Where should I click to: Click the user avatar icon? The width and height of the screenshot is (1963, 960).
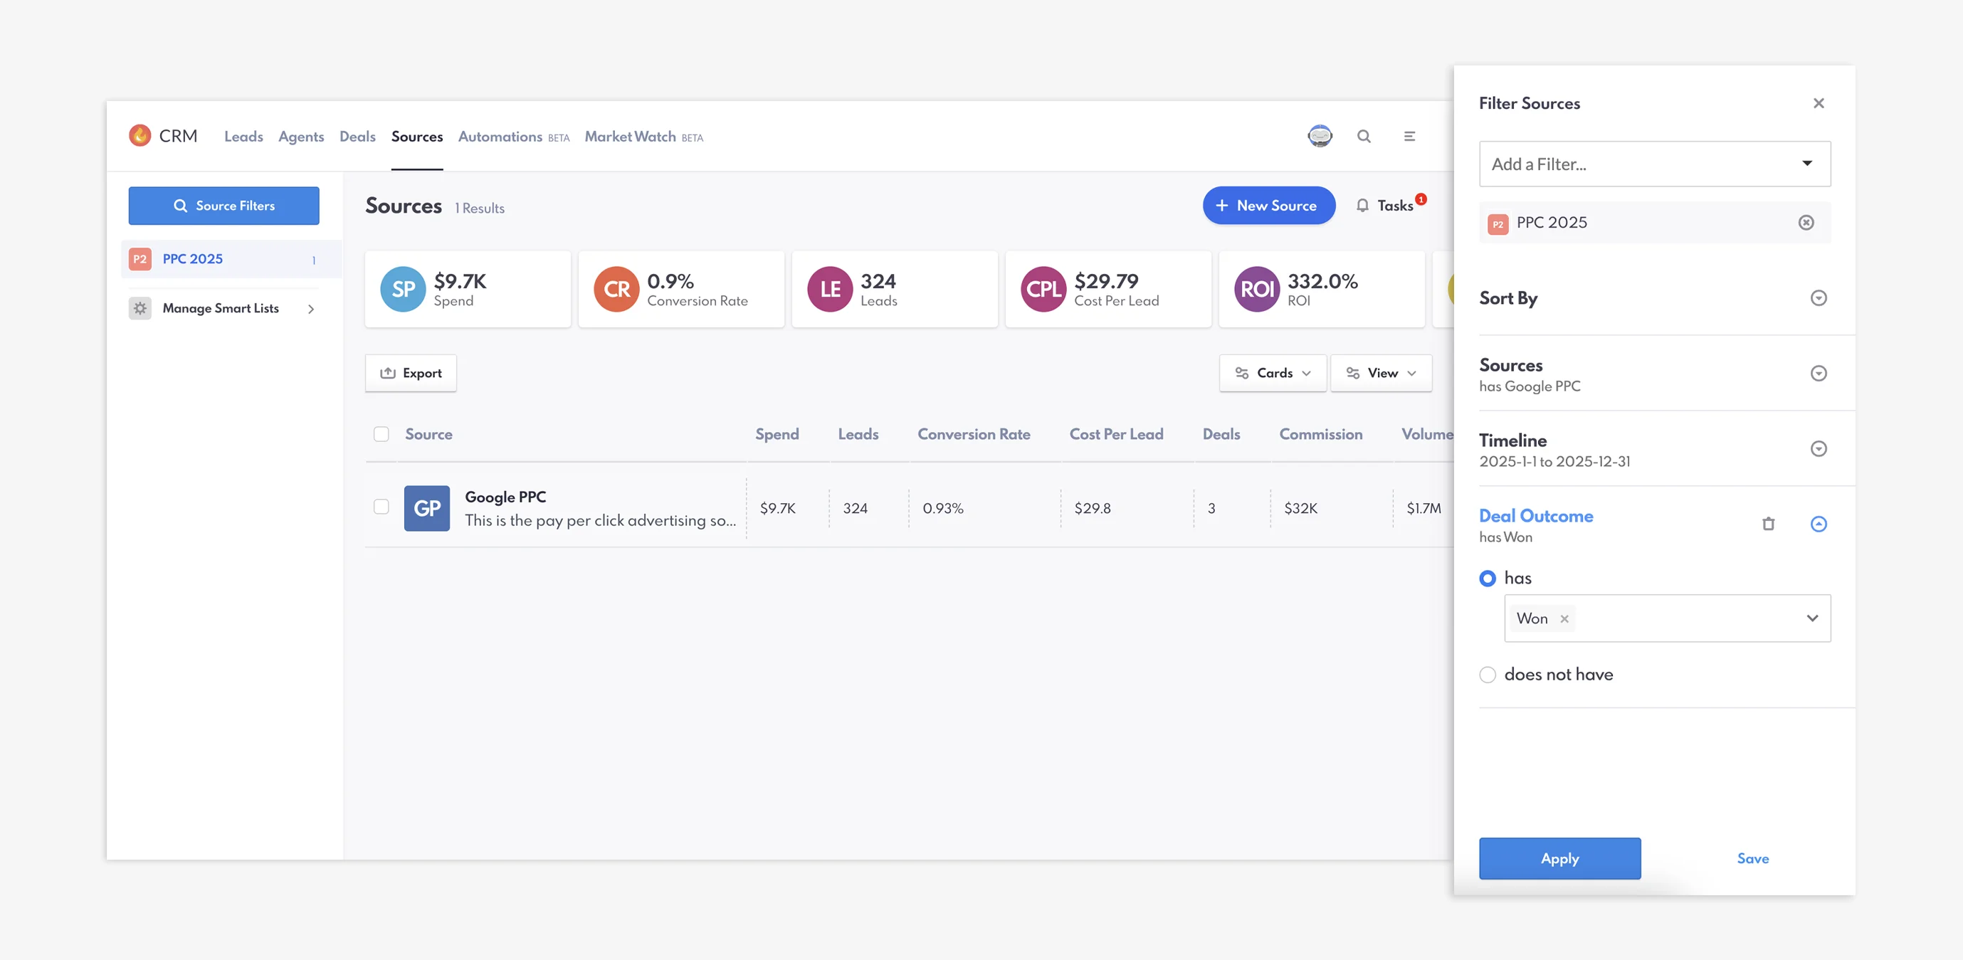click(x=1319, y=137)
